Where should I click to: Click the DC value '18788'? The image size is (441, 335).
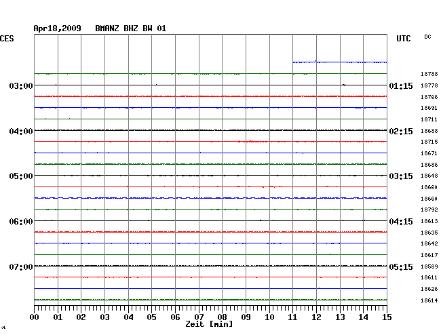tap(429, 74)
